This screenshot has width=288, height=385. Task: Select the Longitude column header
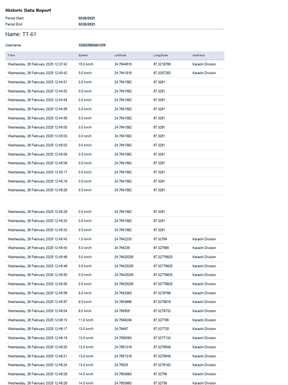click(x=160, y=56)
